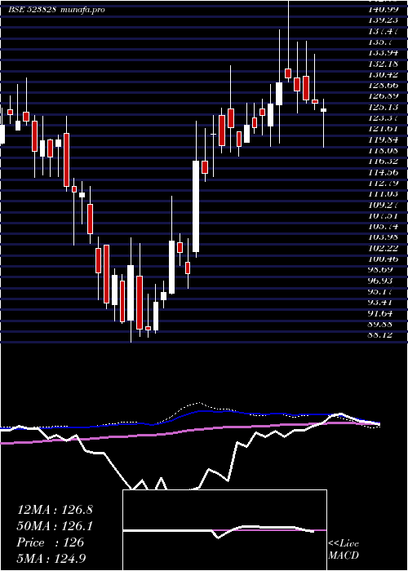Click the 116.32 price axis label
This screenshot has width=408, height=571.
382,161
